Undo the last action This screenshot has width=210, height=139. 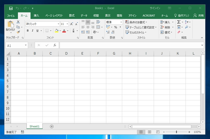click(17, 8)
